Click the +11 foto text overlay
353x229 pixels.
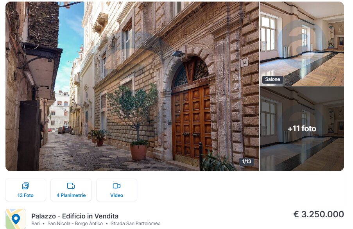click(x=302, y=129)
